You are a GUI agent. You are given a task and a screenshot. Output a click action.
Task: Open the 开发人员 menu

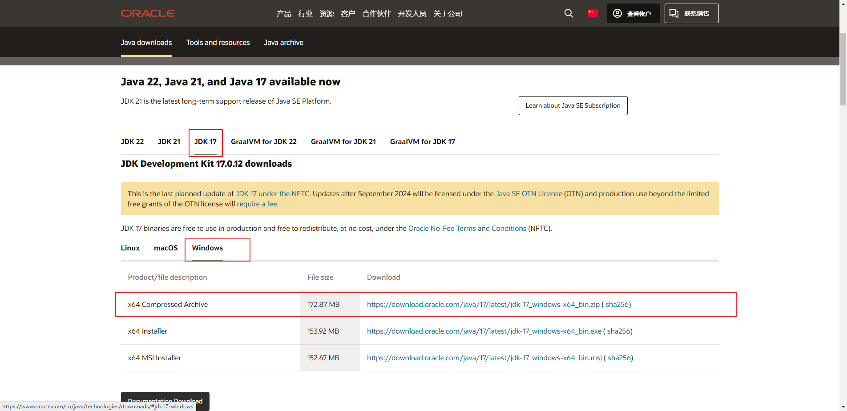(x=412, y=14)
